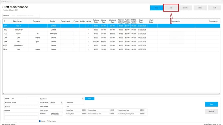Click the TRAI.. ID cell
This screenshot has width=223, height=125.
(6, 50)
